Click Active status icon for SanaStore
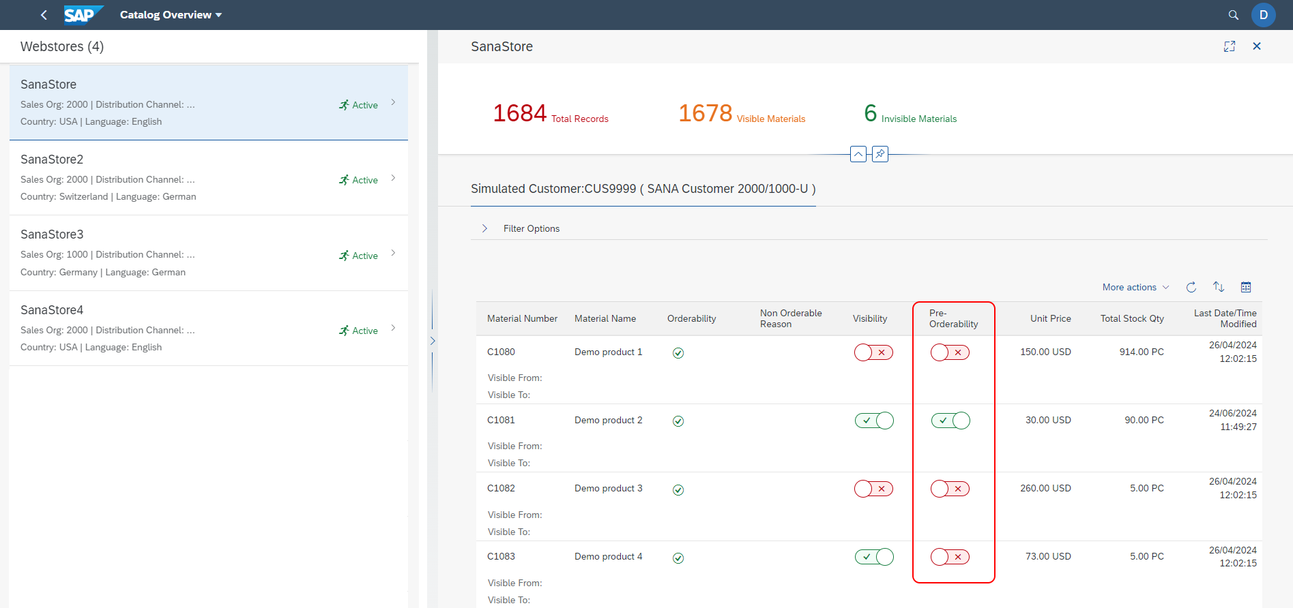This screenshot has height=608, width=1293. click(344, 105)
